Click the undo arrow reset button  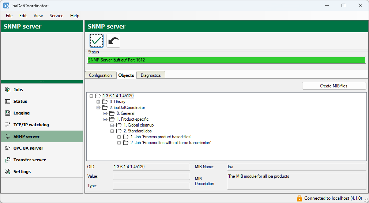(x=113, y=41)
